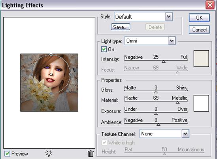Click the Metallic label on Material slider
Screen dimensions: 217x159
tap(179, 98)
